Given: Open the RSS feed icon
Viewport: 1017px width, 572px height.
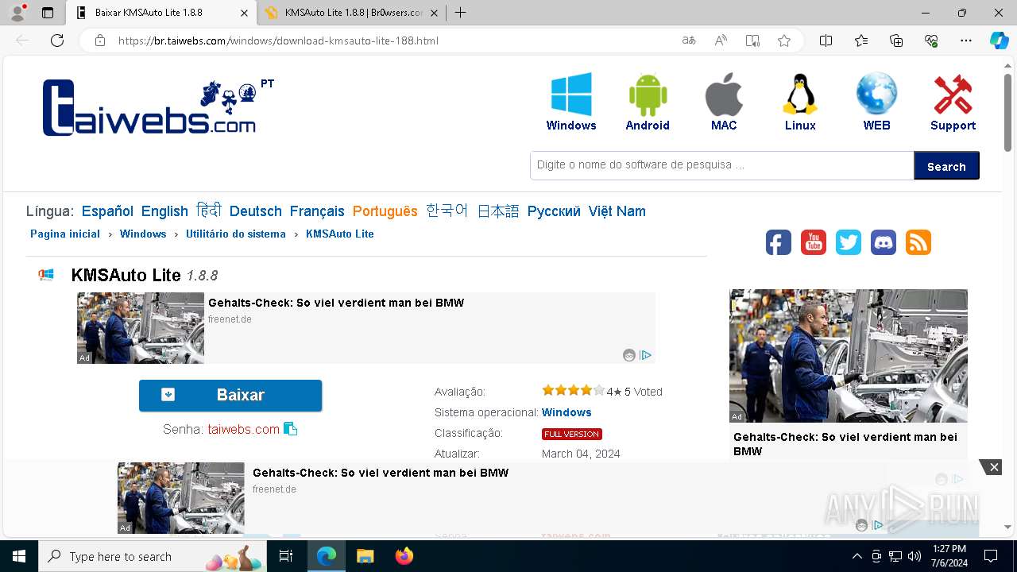Looking at the screenshot, I should (918, 242).
